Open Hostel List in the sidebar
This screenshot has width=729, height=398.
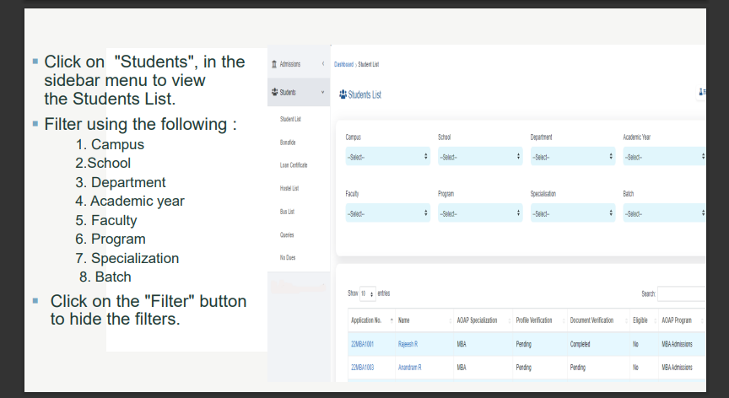tap(289, 188)
